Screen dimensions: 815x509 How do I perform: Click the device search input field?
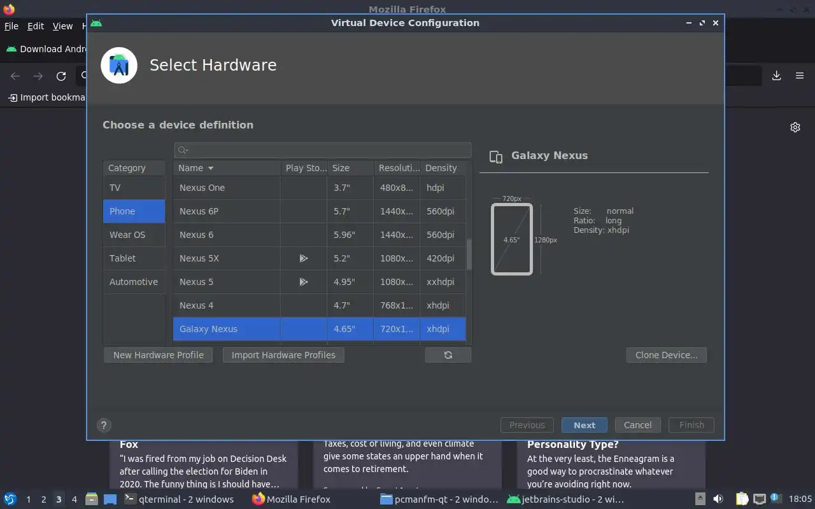click(323, 150)
